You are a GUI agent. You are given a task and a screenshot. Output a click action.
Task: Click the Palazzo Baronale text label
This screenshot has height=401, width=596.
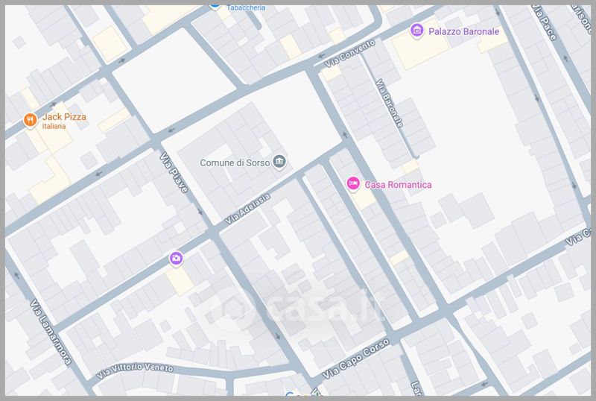(x=464, y=32)
